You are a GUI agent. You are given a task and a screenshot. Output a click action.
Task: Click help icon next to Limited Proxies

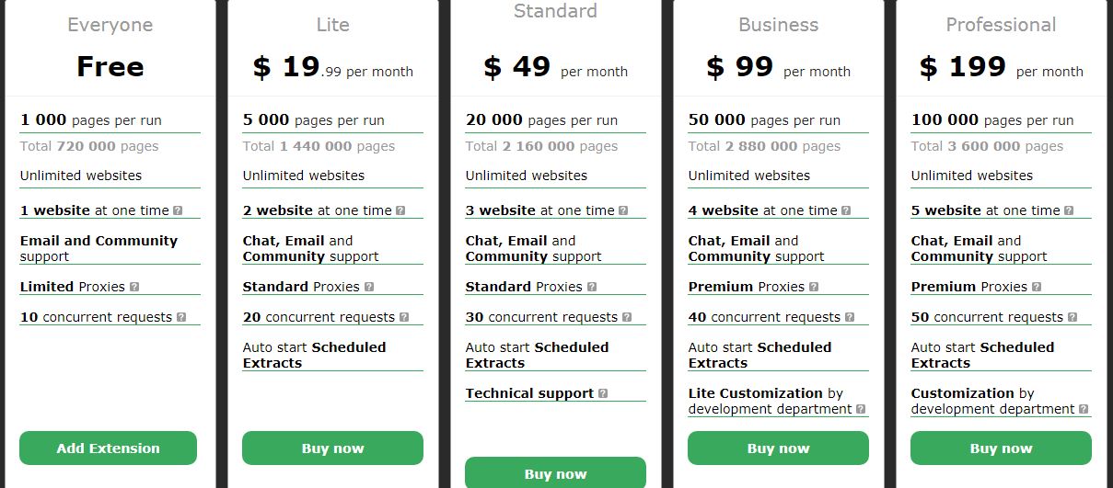click(134, 287)
